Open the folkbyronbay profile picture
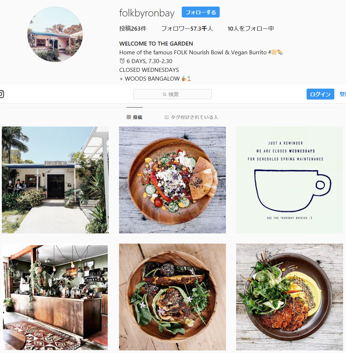The width and height of the screenshot is (346, 353). coord(55,34)
